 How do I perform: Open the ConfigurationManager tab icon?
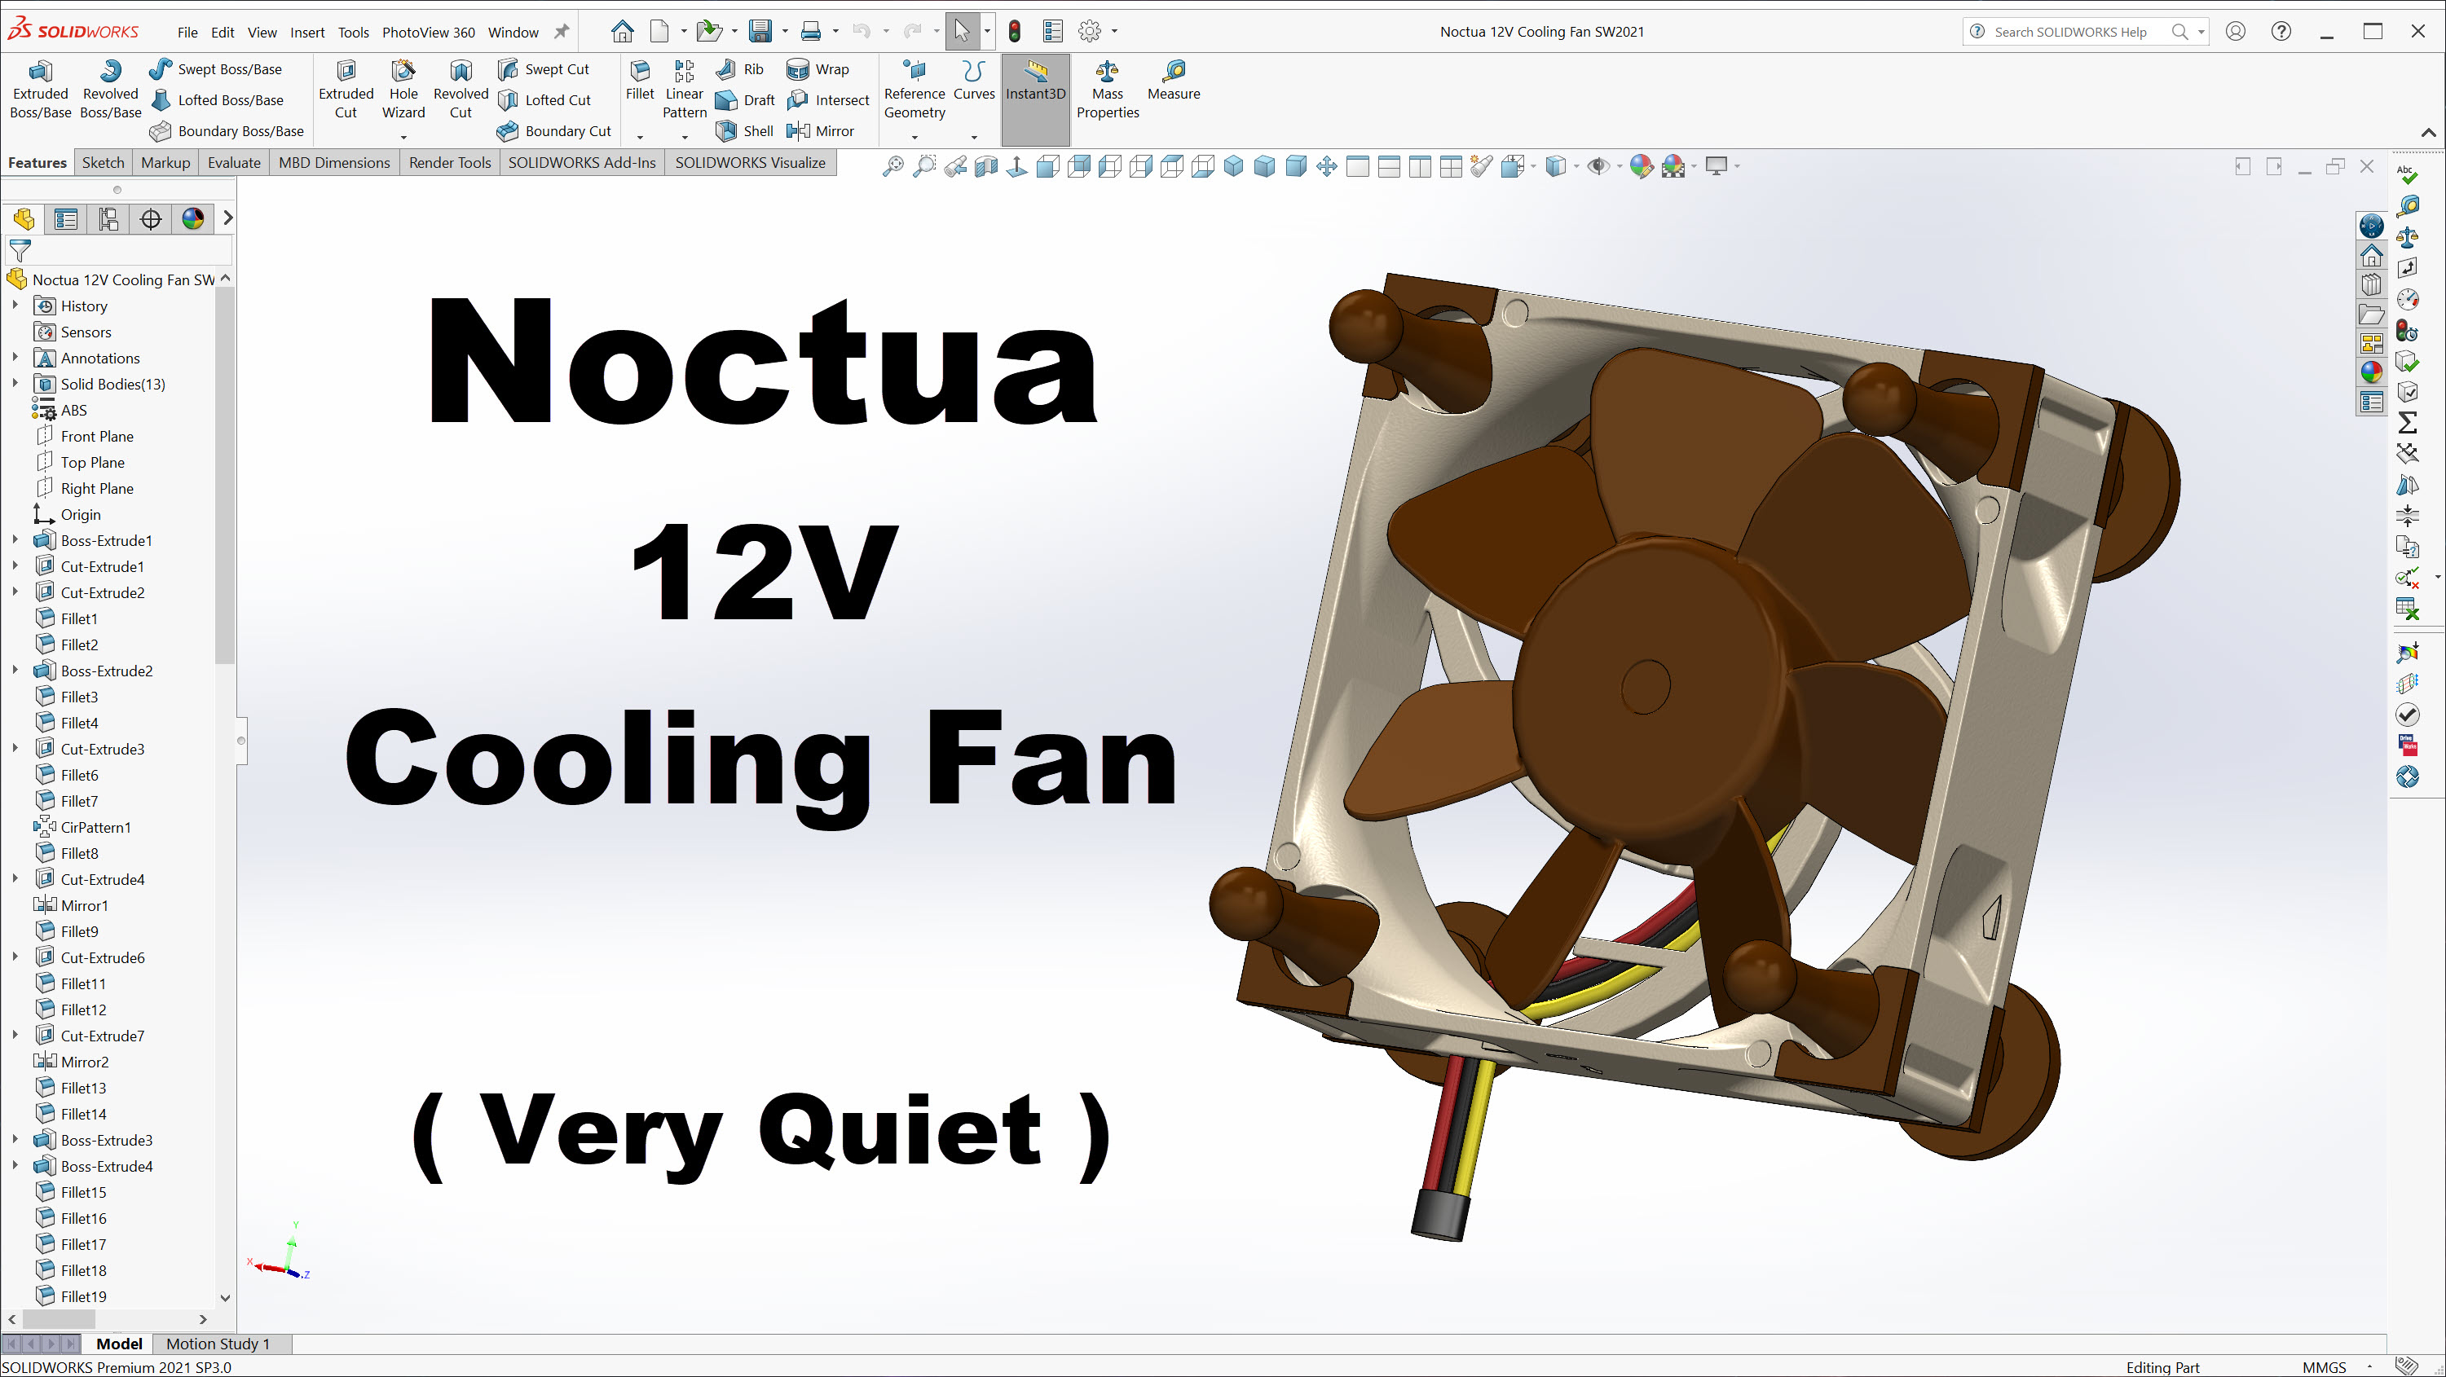pos(108,219)
